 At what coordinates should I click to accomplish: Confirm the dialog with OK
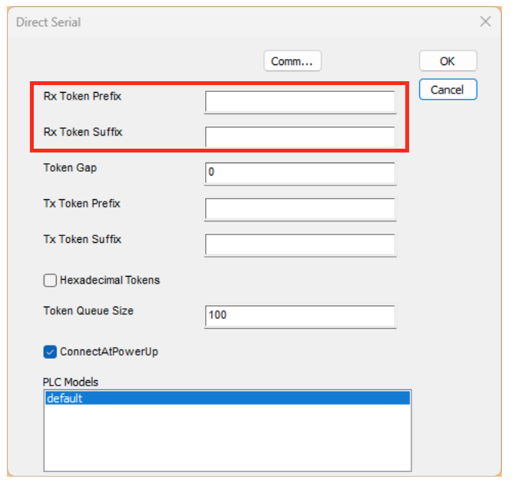coord(447,61)
